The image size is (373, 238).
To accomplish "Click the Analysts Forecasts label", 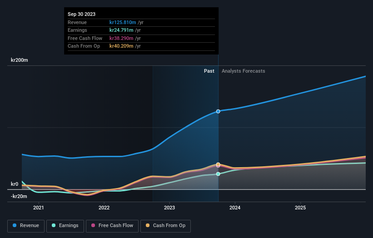I will (244, 71).
